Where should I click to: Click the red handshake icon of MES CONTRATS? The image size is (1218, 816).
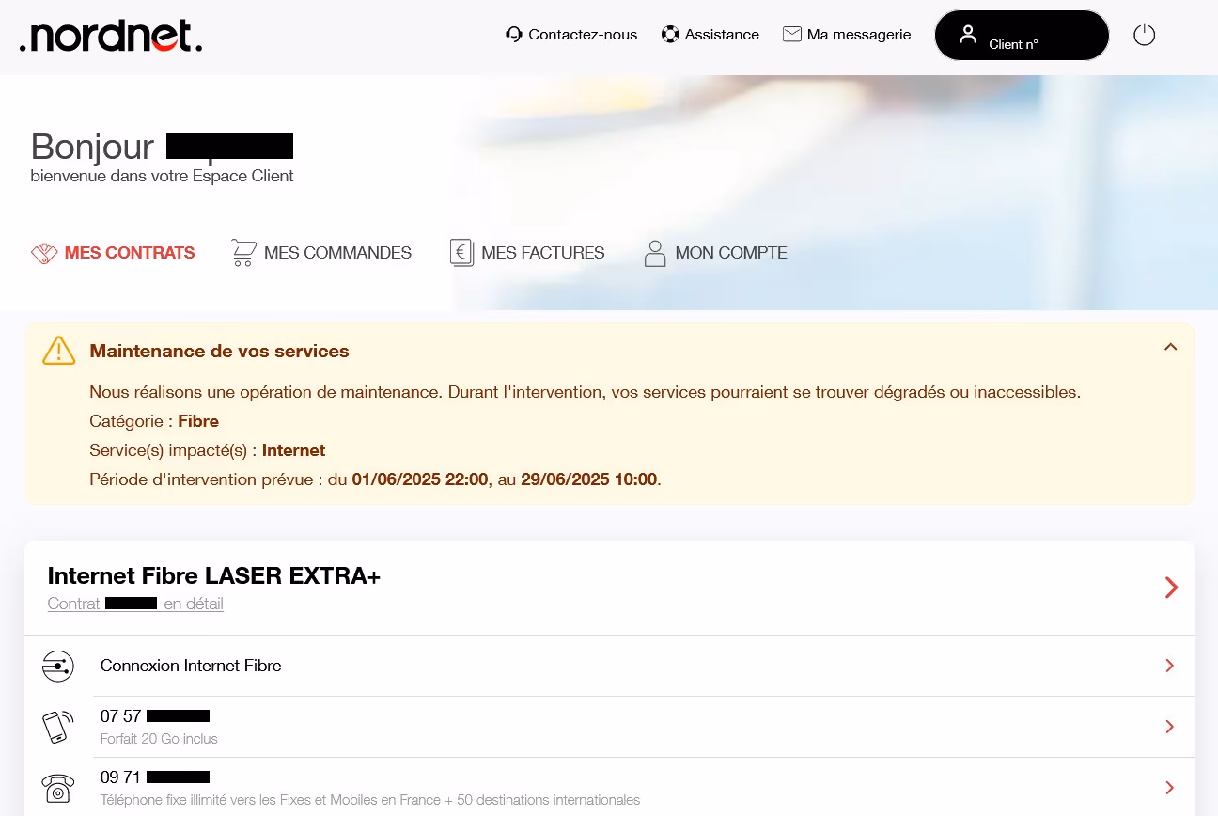click(x=44, y=253)
